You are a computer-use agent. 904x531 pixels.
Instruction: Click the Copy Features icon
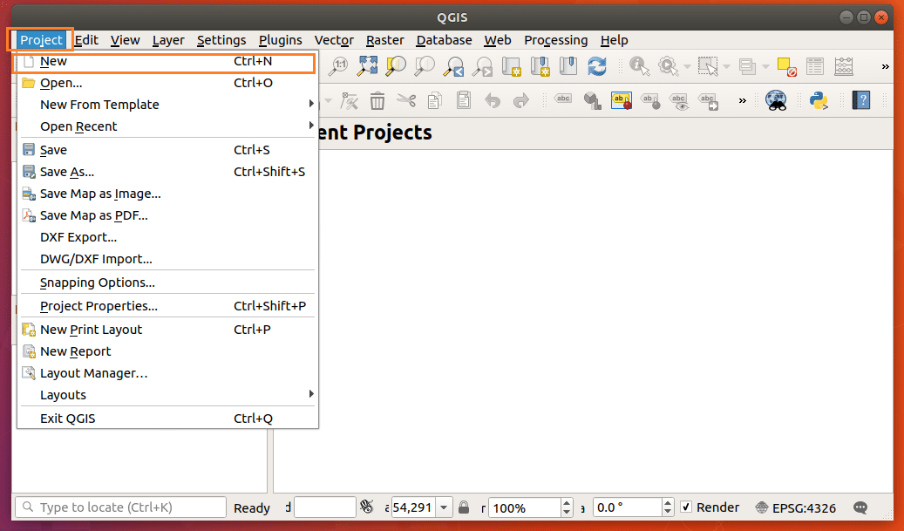tap(435, 101)
